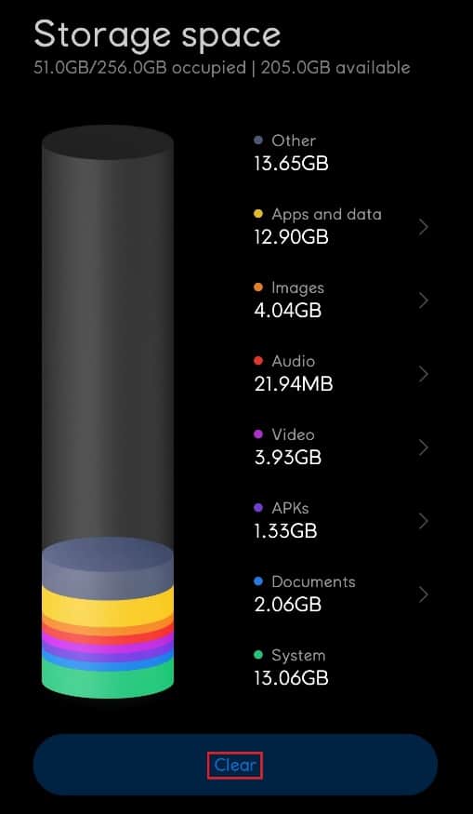Viewport: 473px width, 814px height.
Task: Select the green System legend dot
Action: coord(258,655)
